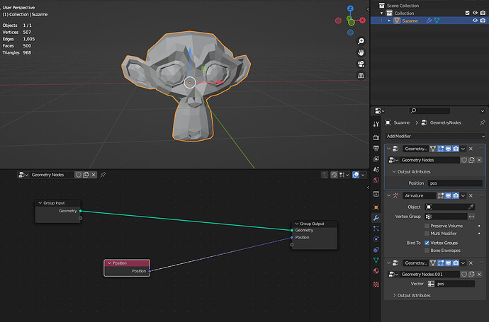Viewport: 489px width, 322px height.
Task: Click the Vertex Group field in Armature
Action: pos(446,217)
